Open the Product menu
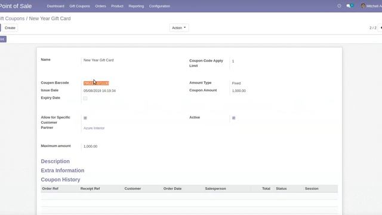 pos(117,6)
